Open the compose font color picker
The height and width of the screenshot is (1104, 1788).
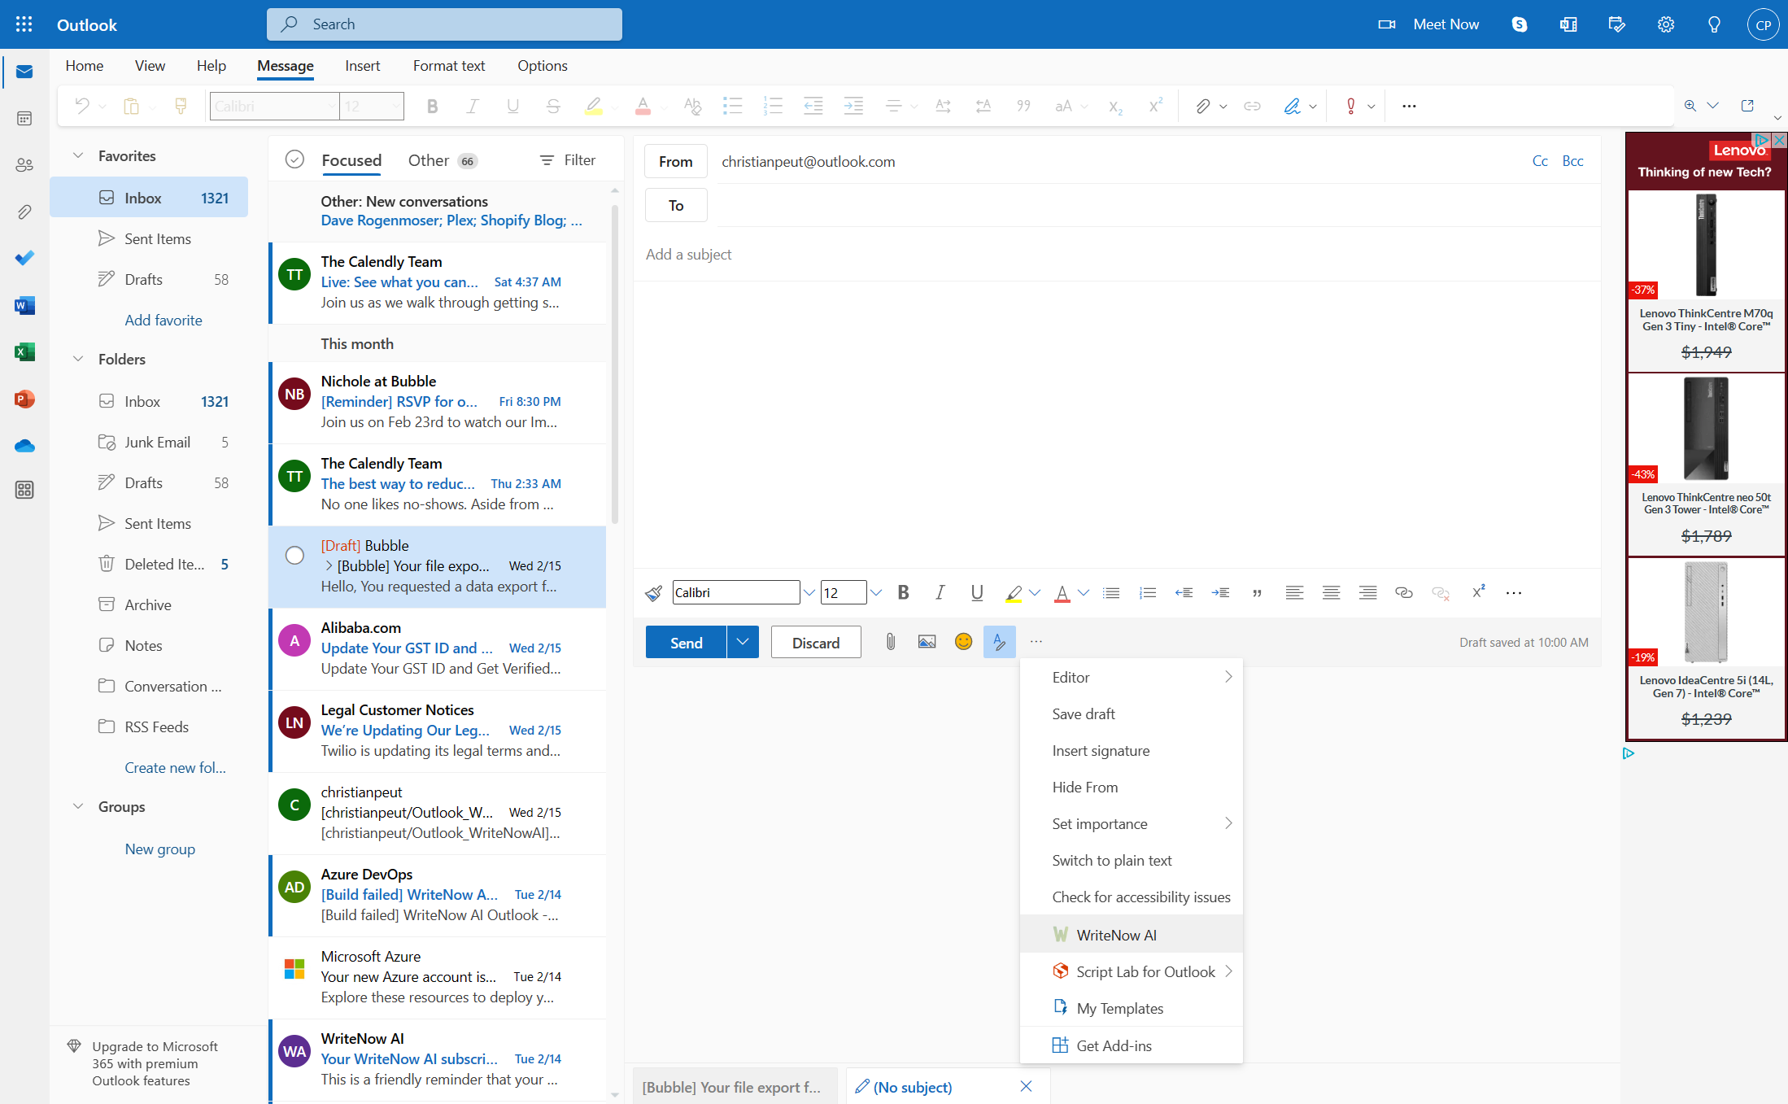[x=1083, y=593]
